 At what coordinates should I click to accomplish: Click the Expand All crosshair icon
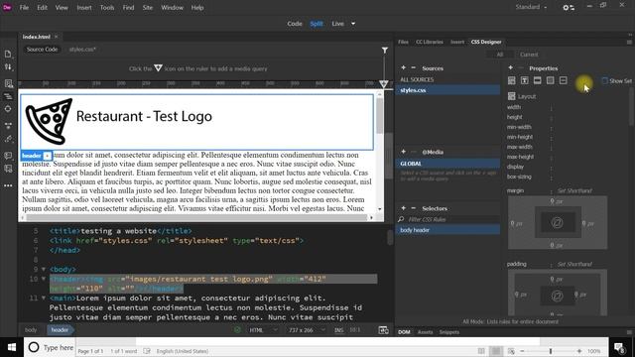pyautogui.click(x=8, y=109)
